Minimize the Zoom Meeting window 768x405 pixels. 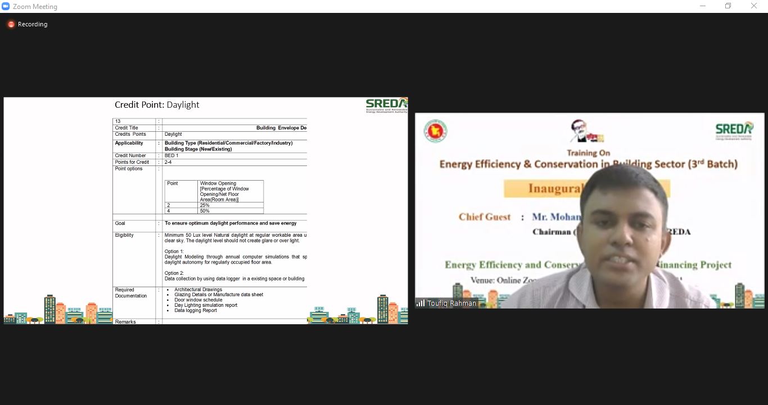703,6
